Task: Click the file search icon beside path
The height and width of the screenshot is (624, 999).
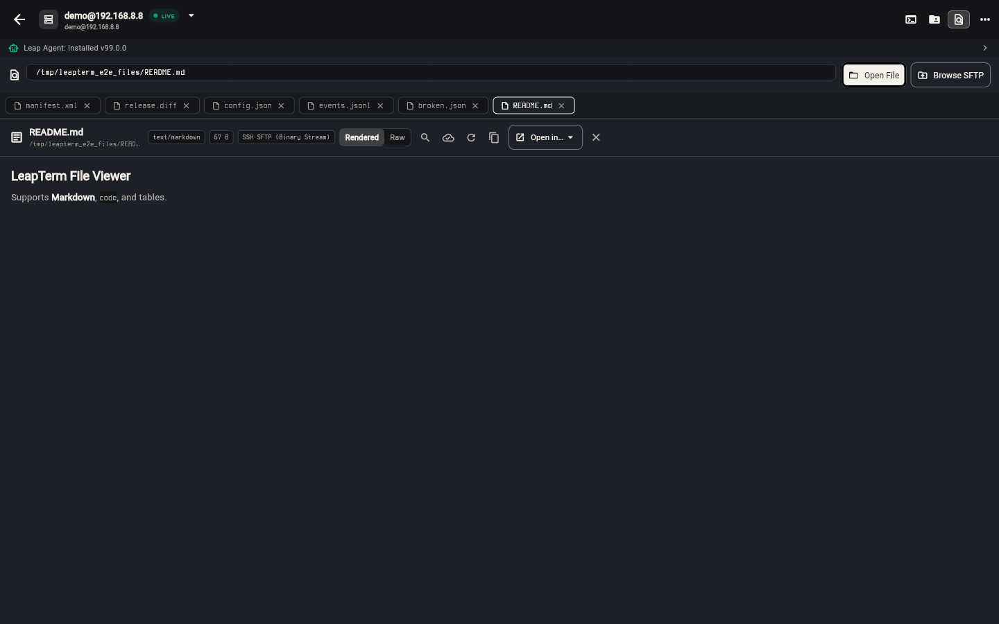Action: coord(15,75)
